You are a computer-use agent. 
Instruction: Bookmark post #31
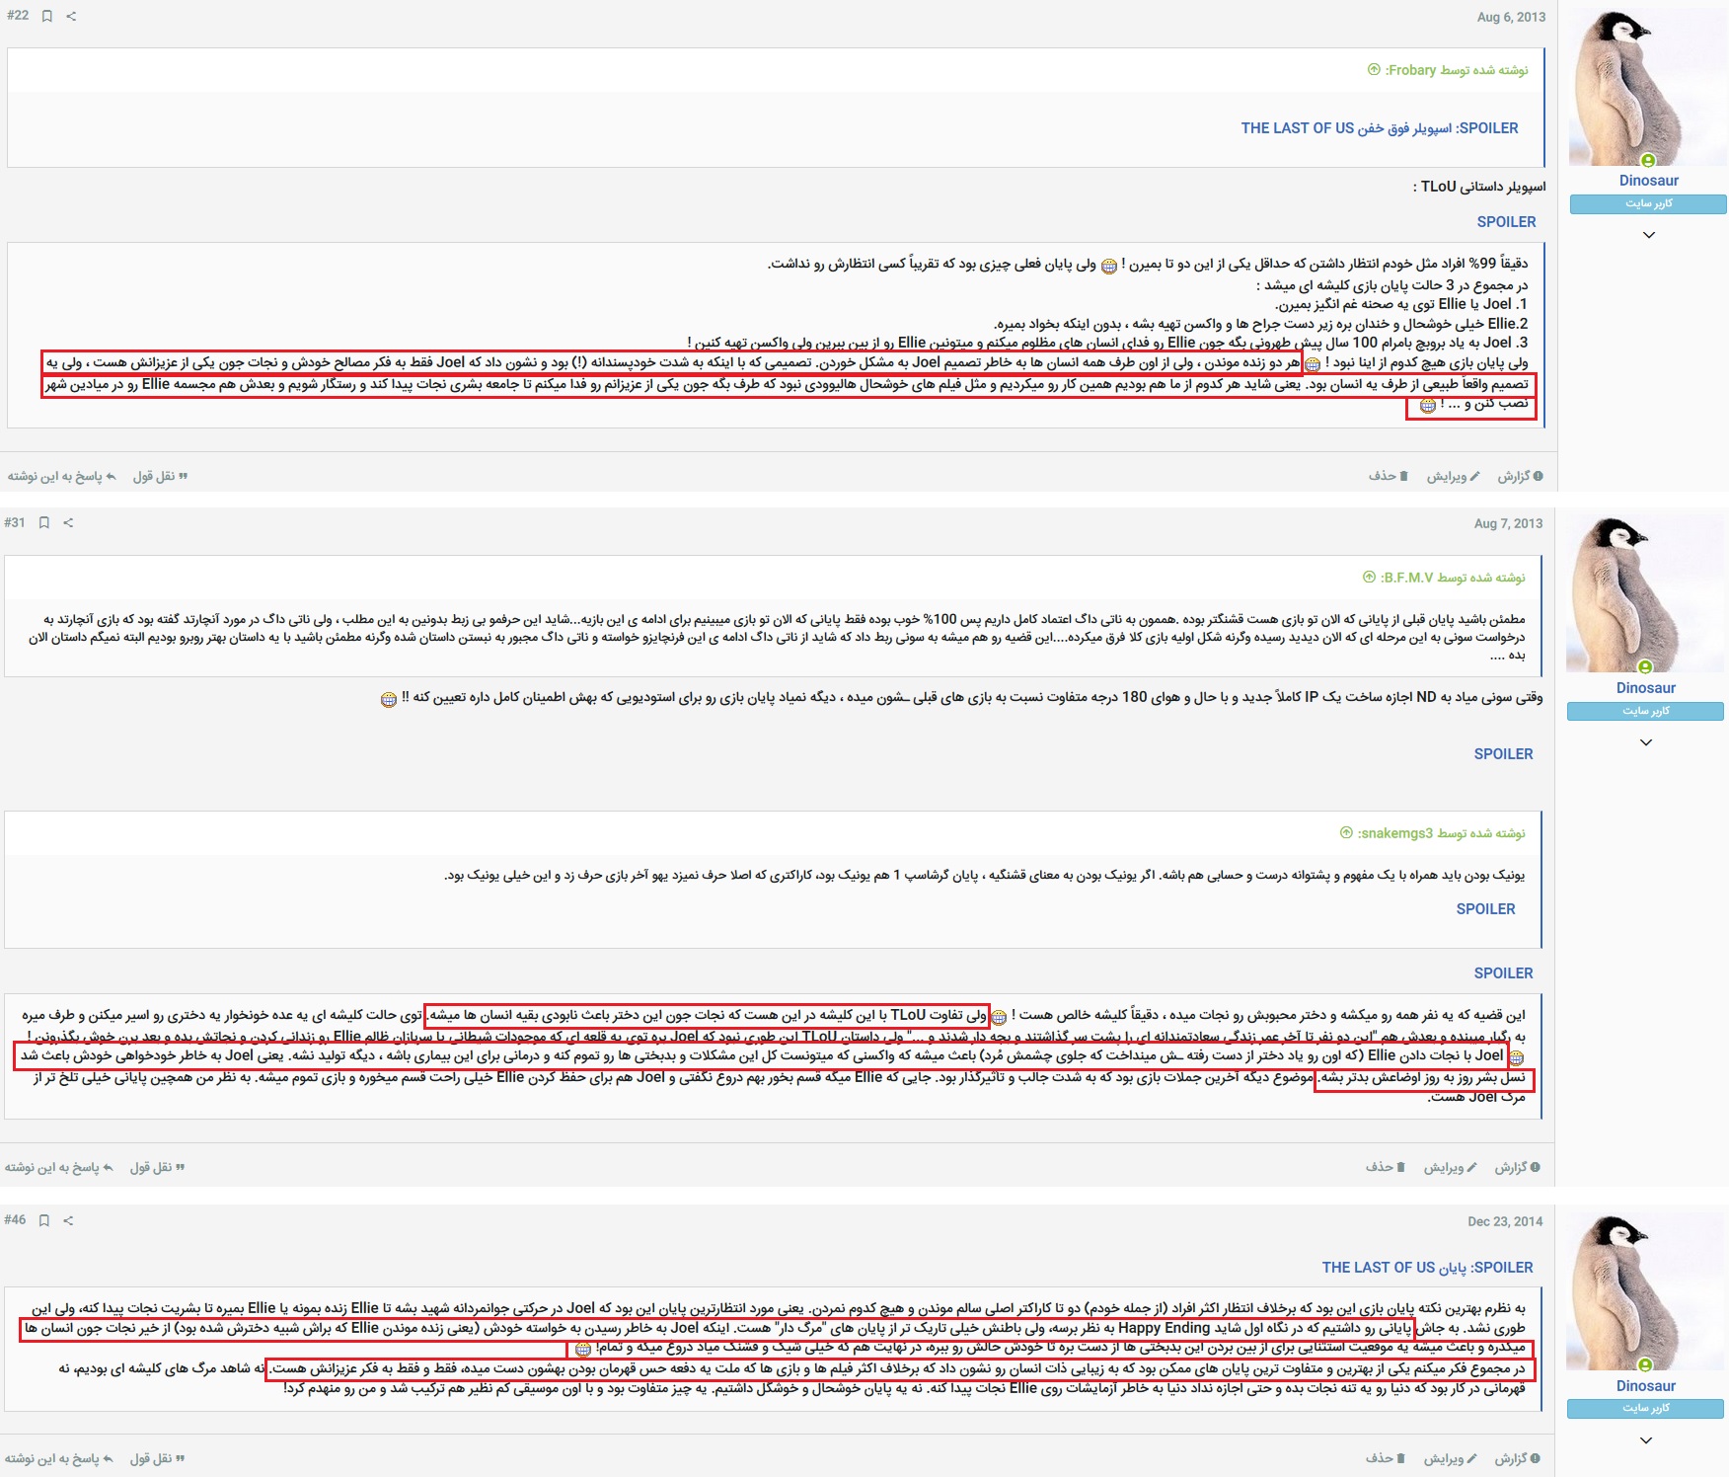point(43,523)
